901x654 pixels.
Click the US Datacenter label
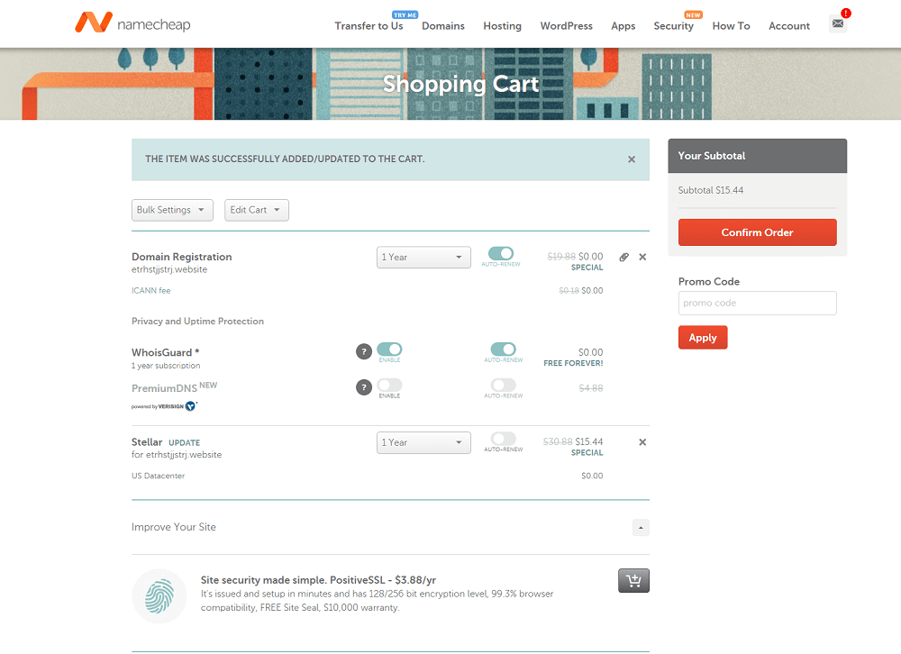[x=158, y=476]
